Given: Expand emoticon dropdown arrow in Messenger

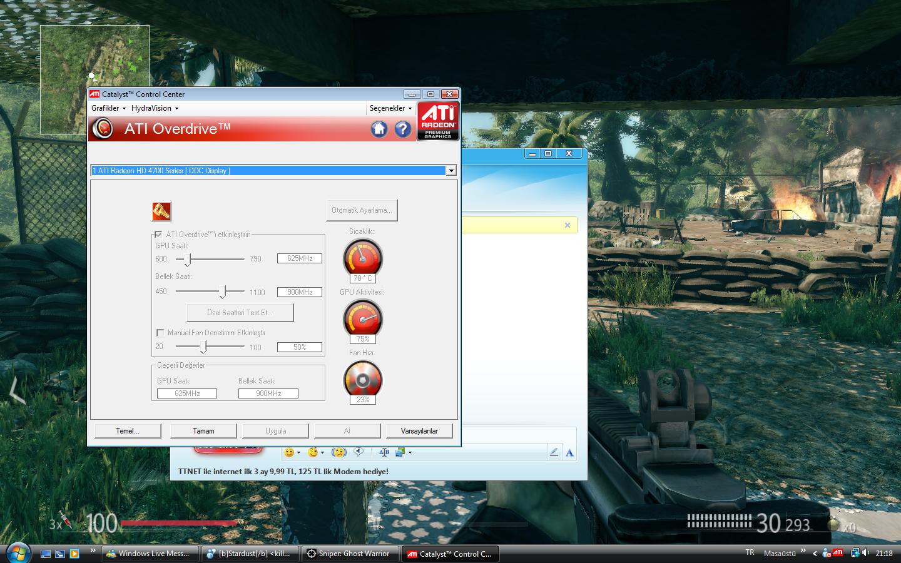Looking at the screenshot, I should point(298,452).
